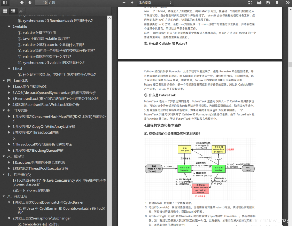Expand 5.并发容器之BlockingQueue详解 item
Image resolution: width=292 pixels, height=226 pixels.
click(9, 150)
